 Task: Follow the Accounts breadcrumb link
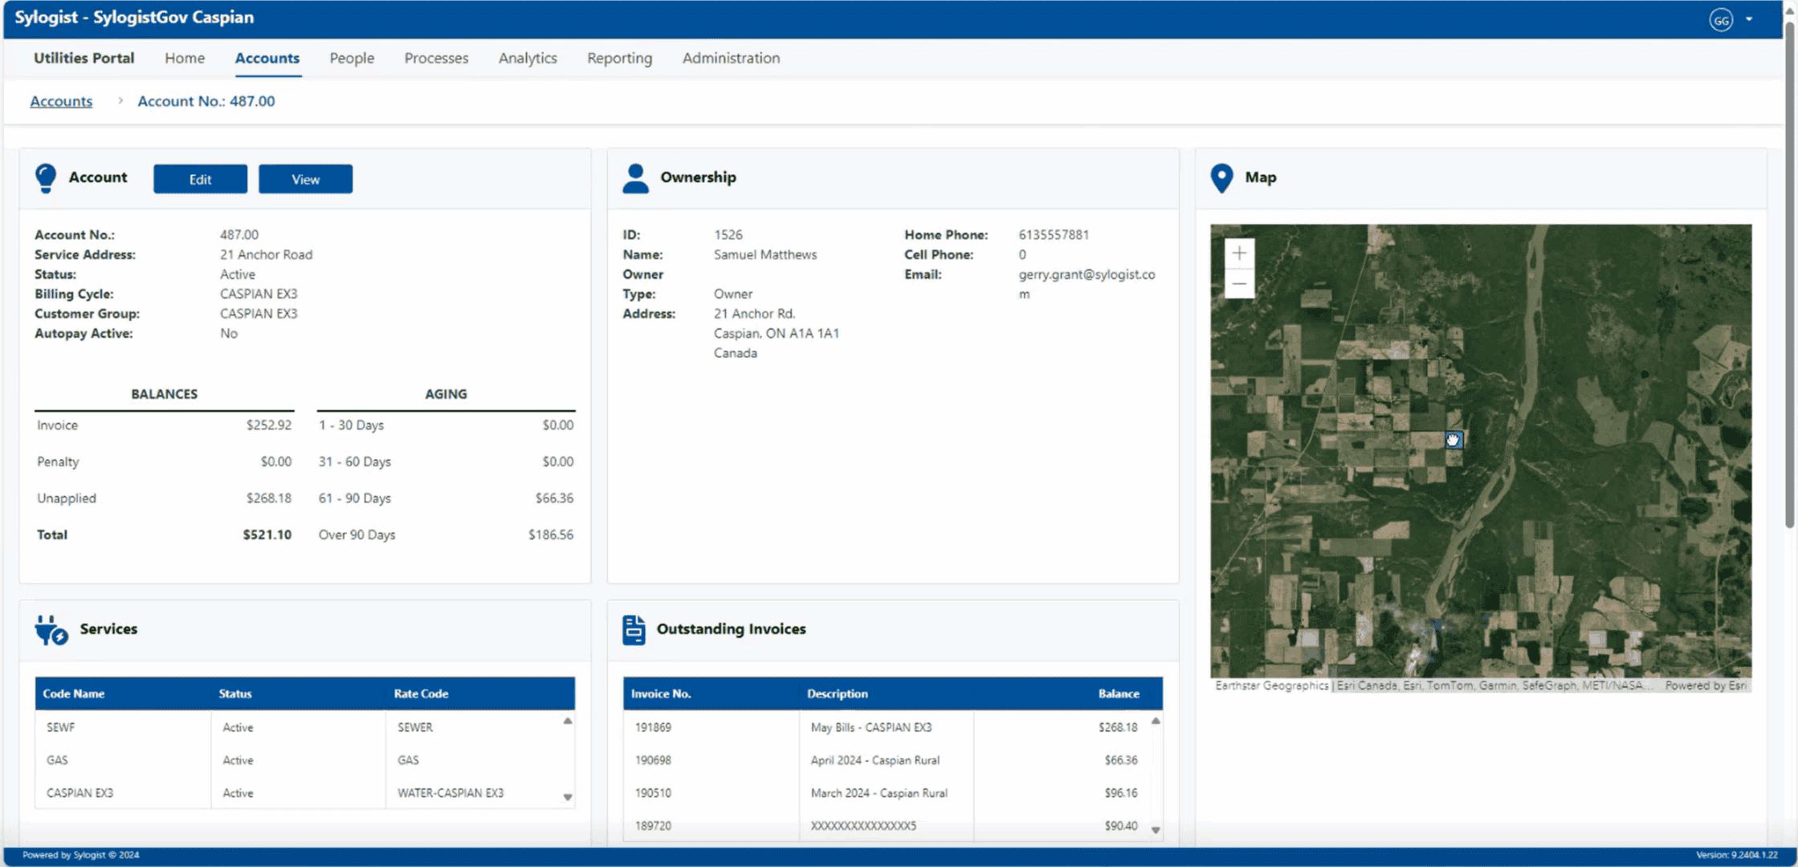pyautogui.click(x=61, y=101)
